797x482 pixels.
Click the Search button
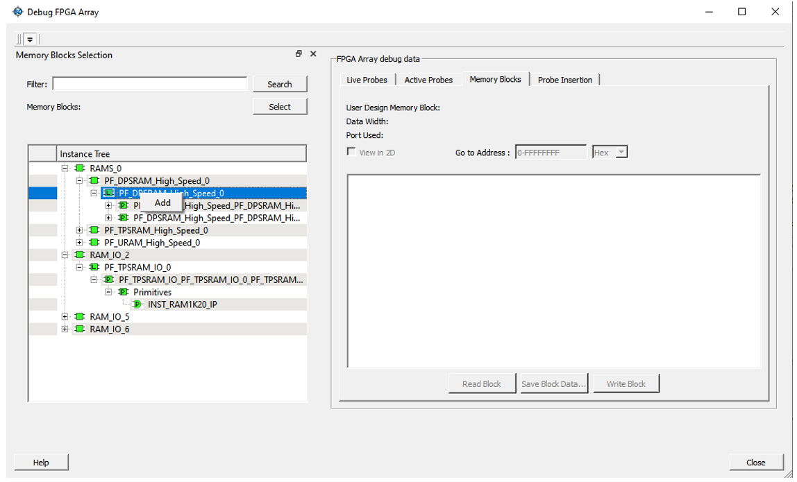(280, 84)
